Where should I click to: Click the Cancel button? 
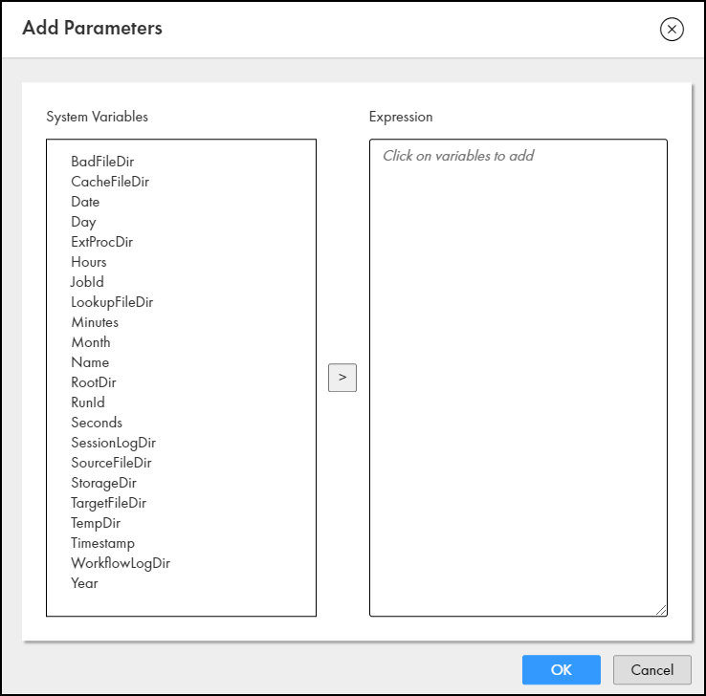click(x=651, y=669)
